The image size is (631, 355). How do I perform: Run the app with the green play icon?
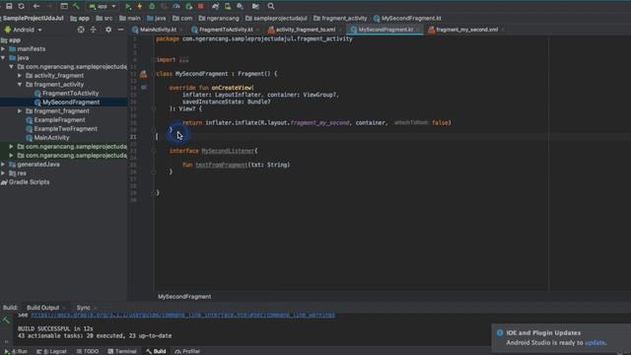128,6
